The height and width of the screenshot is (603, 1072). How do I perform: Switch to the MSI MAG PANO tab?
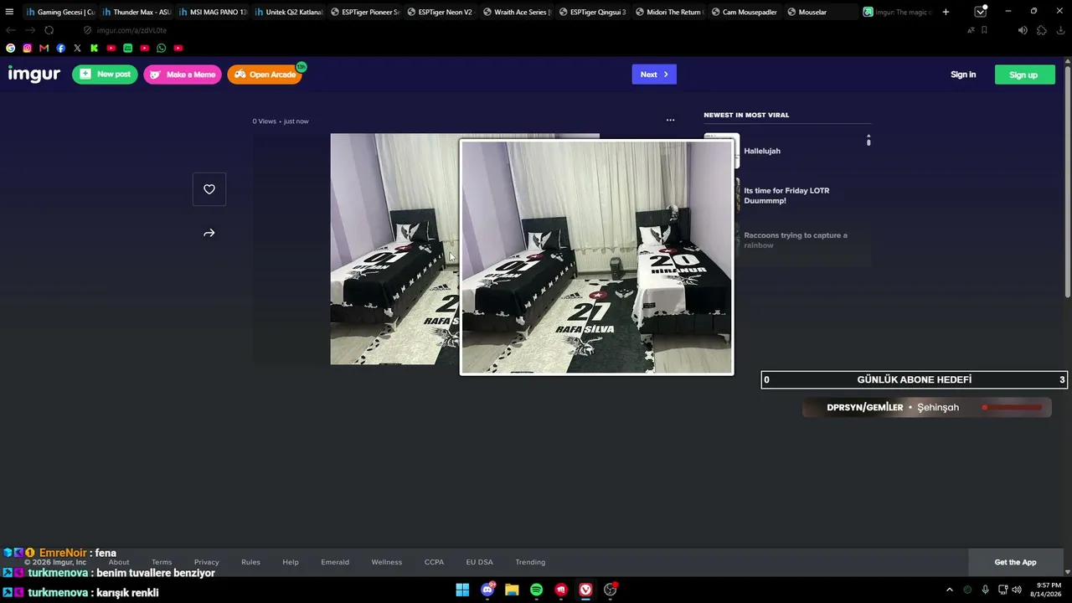pos(212,12)
